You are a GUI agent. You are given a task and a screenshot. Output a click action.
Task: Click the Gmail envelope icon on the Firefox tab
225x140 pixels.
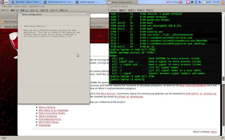click(x=3, y=27)
